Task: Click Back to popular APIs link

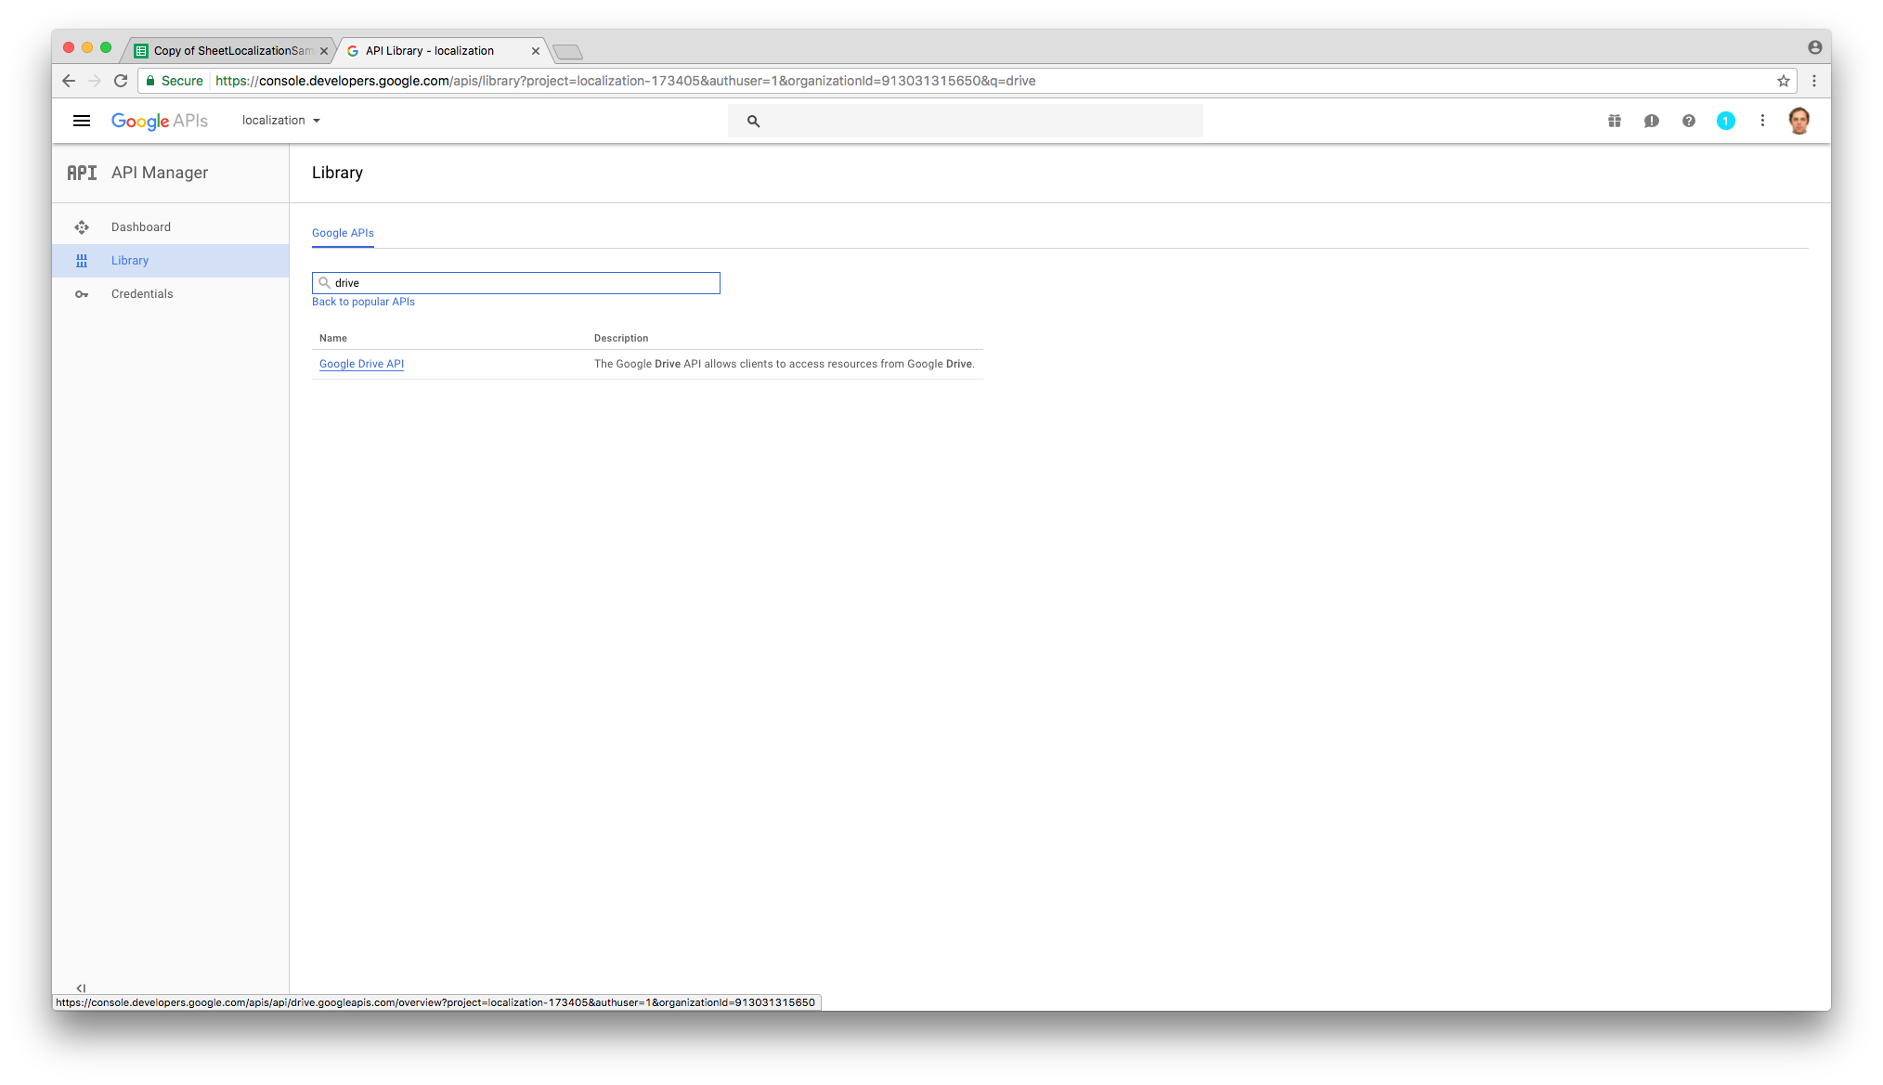Action: click(x=363, y=302)
